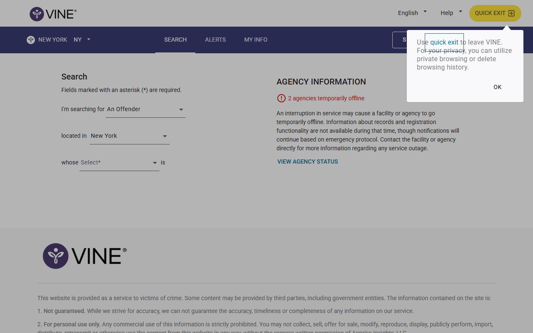Open the 'An Offender' search type dropdown

(x=145, y=109)
